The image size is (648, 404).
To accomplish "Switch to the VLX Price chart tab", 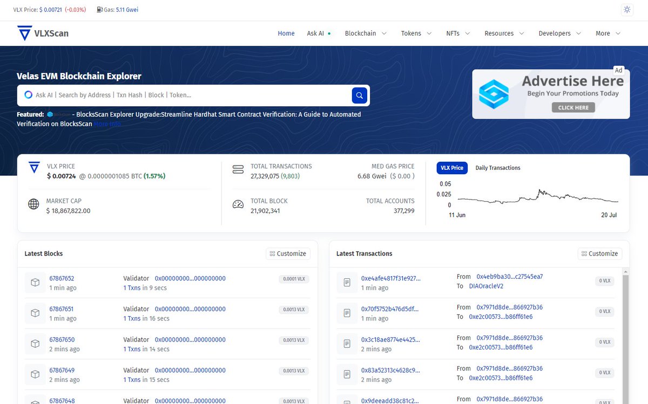I will click(x=452, y=168).
